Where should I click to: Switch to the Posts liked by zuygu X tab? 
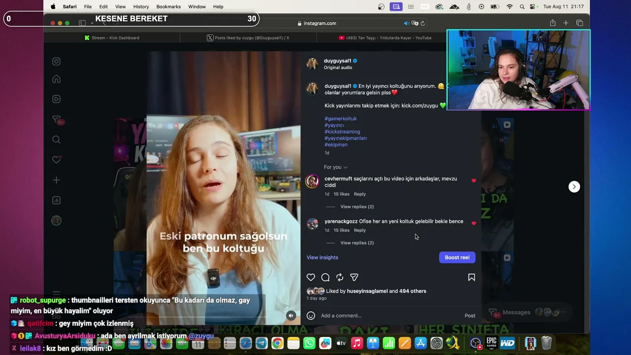(248, 38)
